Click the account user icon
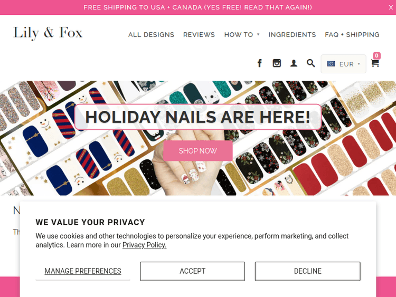 point(294,63)
